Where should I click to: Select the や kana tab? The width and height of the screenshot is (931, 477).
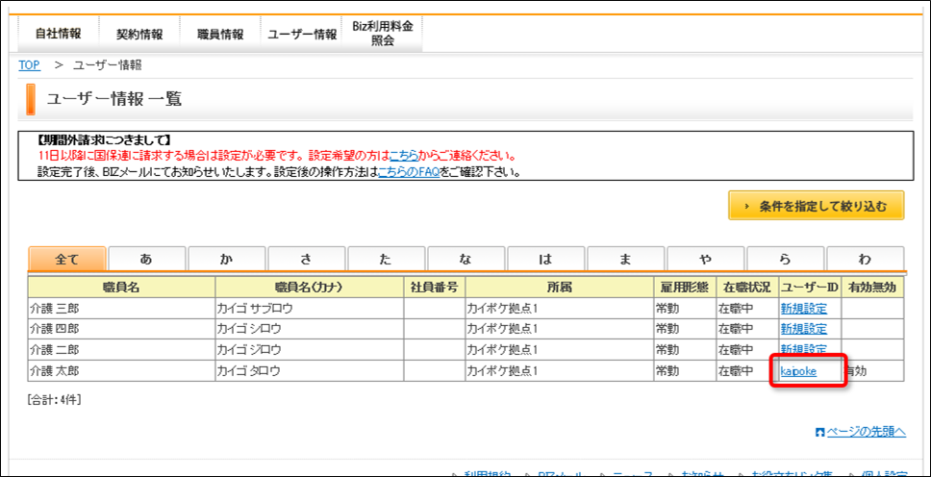click(705, 260)
